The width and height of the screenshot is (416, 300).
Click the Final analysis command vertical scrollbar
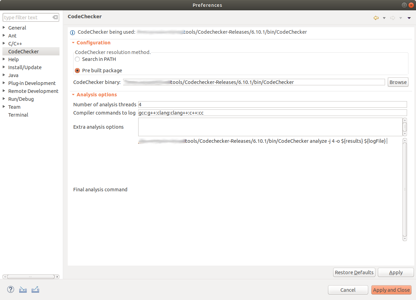[405, 190]
